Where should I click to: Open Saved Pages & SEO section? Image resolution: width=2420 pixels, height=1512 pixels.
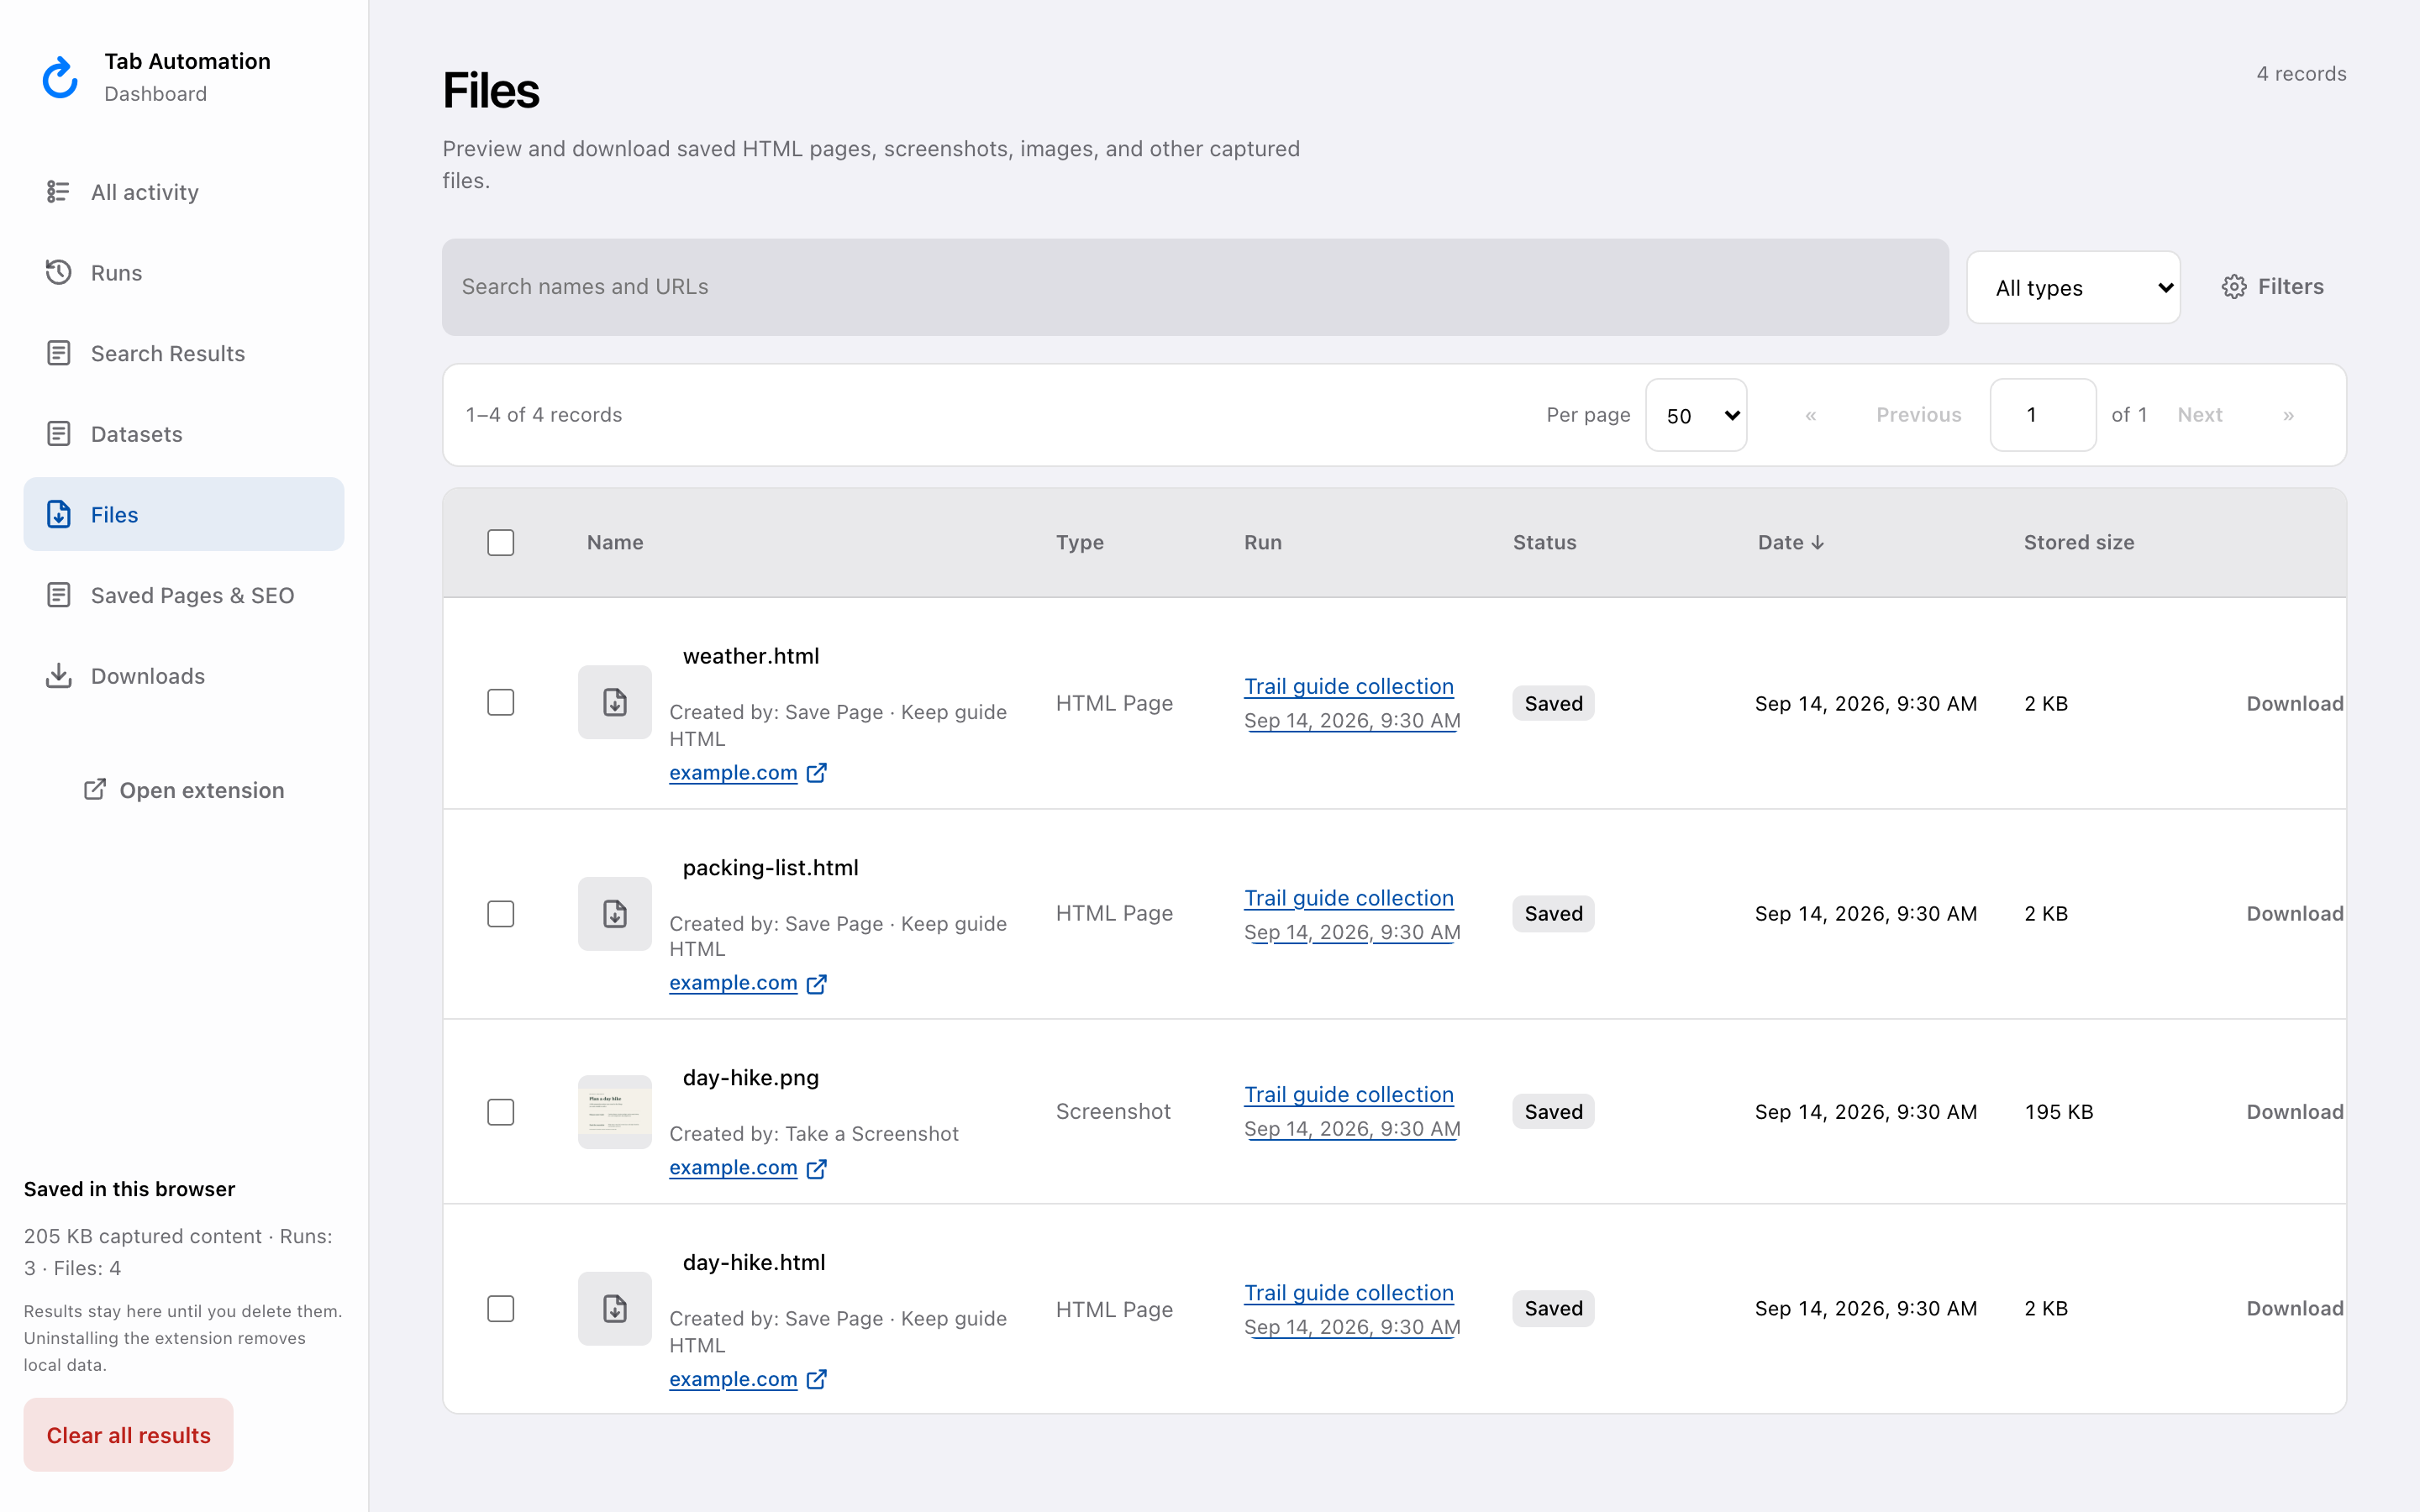(x=184, y=595)
